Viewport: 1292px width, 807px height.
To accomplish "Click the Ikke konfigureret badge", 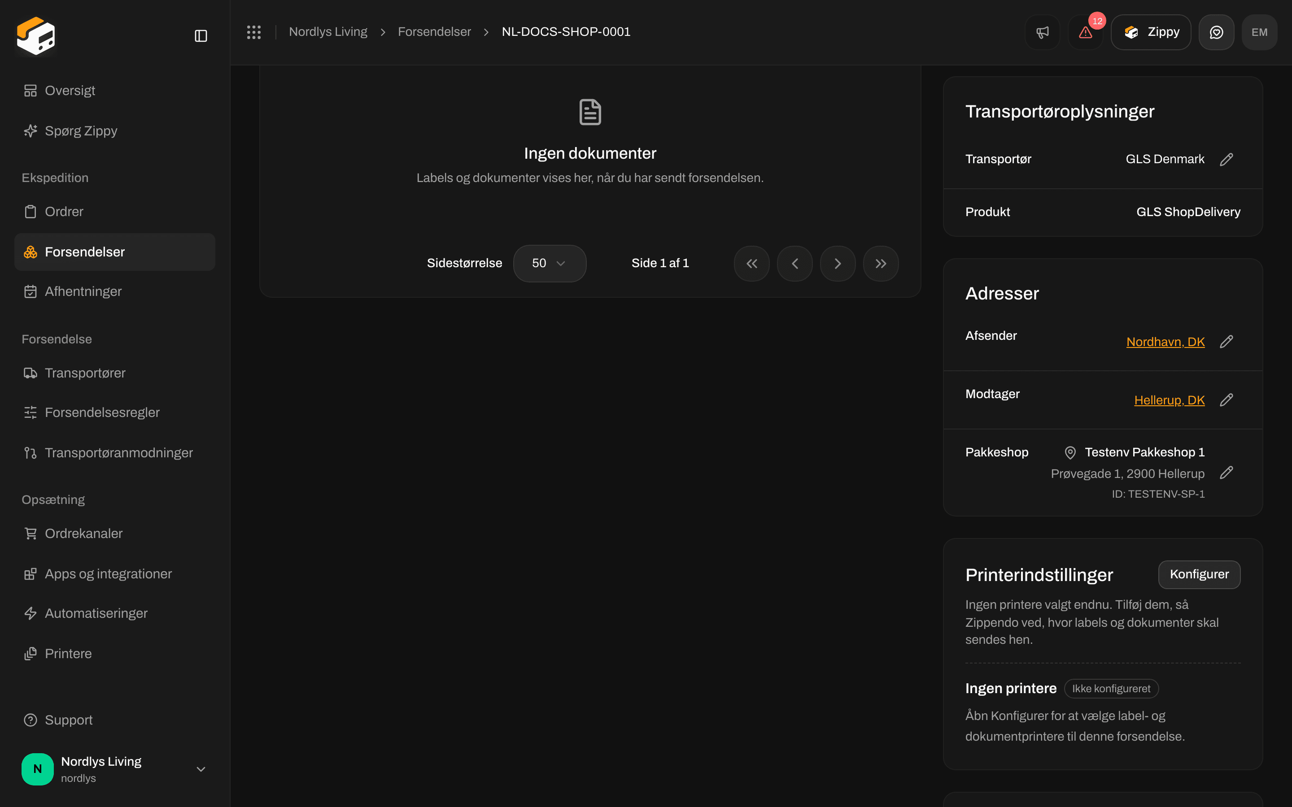I will click(1111, 689).
